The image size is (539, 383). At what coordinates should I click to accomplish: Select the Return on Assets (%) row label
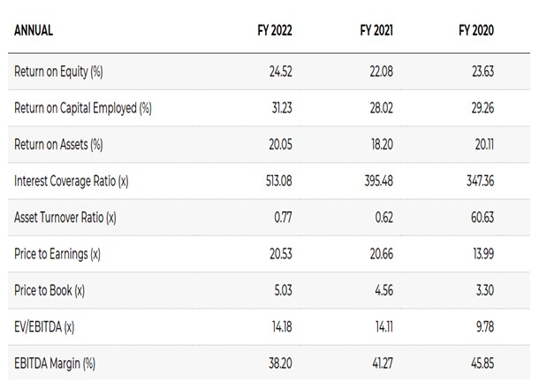pos(58,145)
